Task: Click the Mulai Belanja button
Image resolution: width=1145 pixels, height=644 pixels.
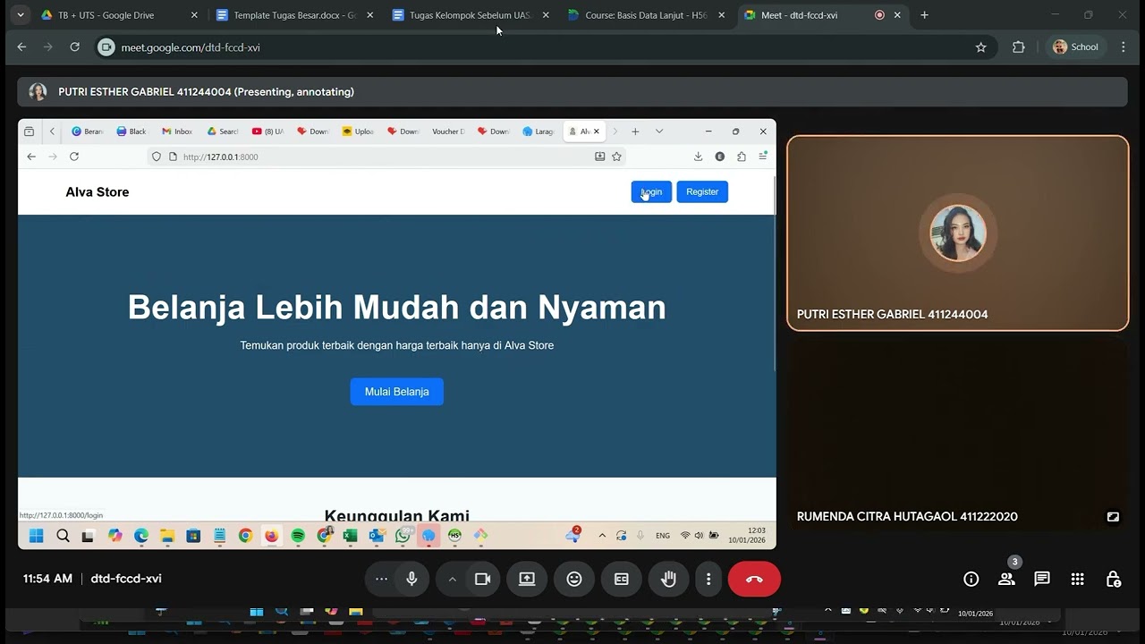Action: [397, 392]
